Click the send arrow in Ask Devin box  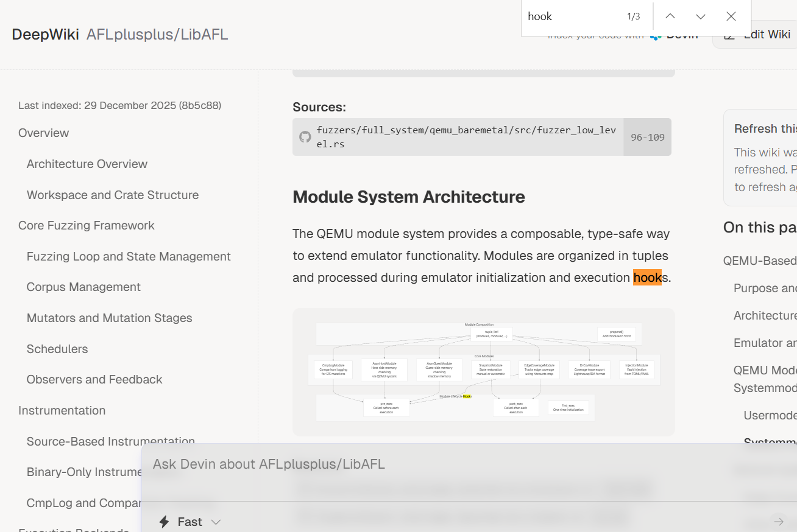[778, 521]
